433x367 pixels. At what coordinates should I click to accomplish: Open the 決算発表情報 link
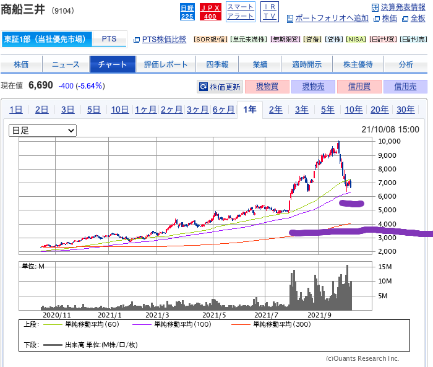click(x=403, y=7)
